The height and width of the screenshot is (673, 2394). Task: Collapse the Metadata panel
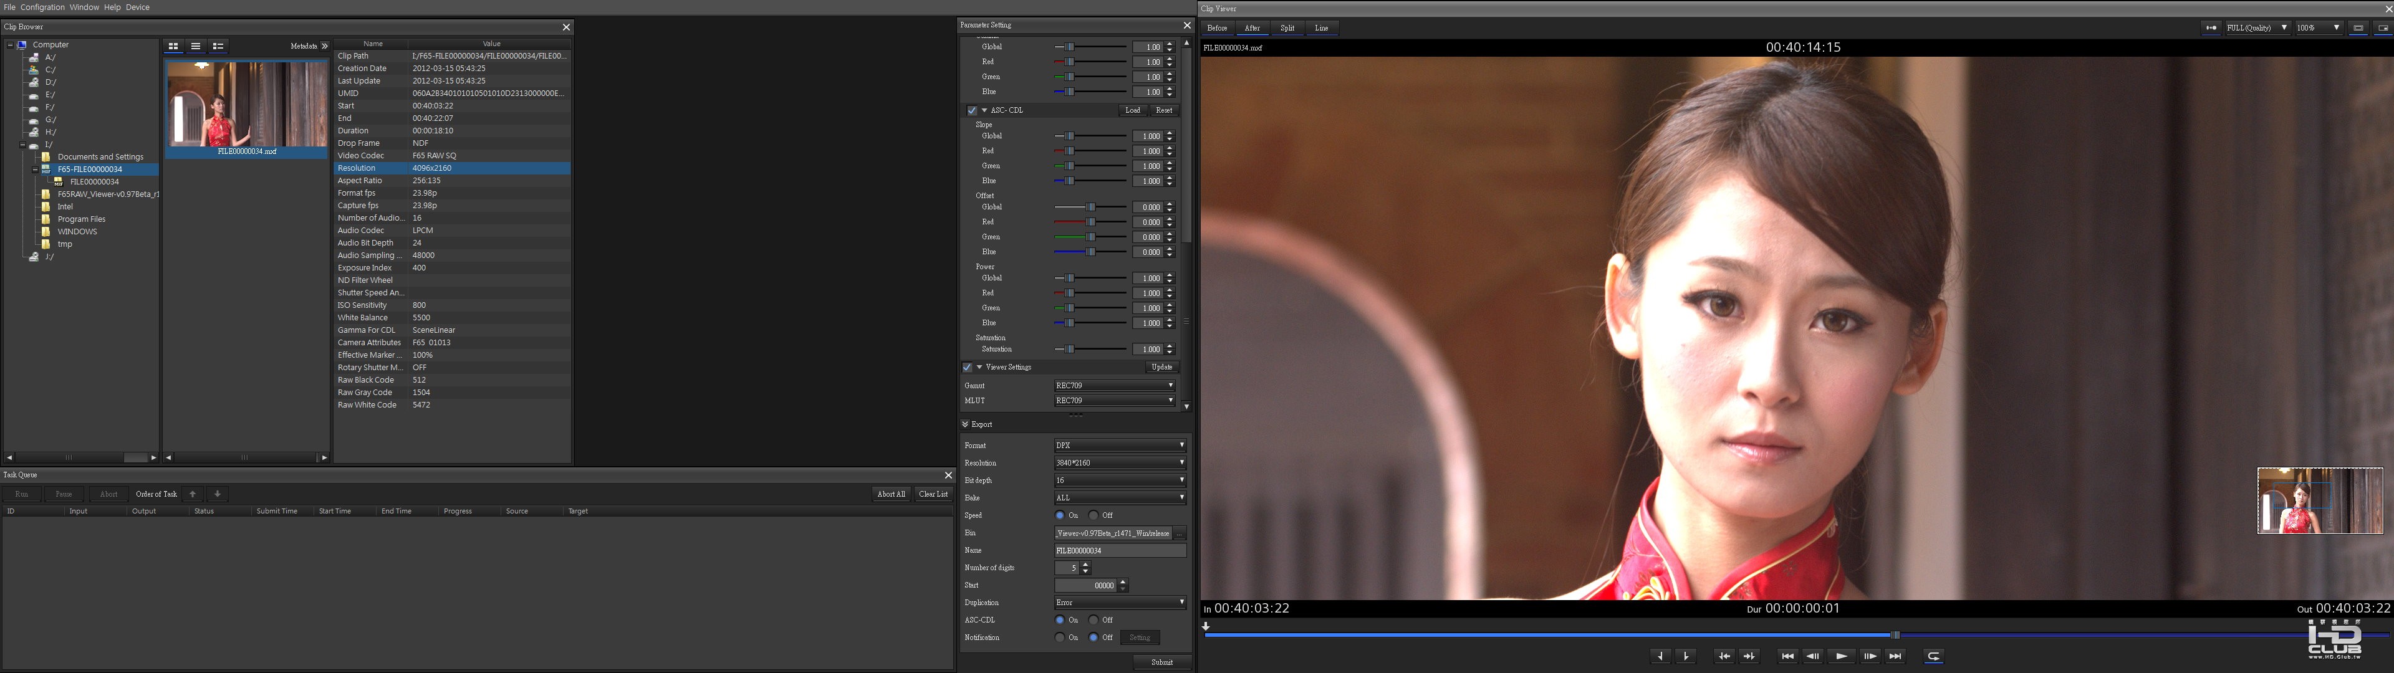click(x=324, y=47)
